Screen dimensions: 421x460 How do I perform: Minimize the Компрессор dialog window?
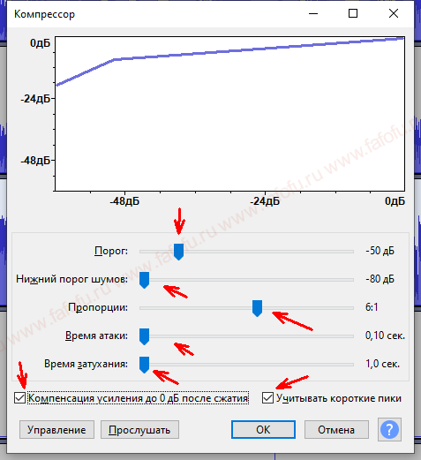tap(313, 13)
